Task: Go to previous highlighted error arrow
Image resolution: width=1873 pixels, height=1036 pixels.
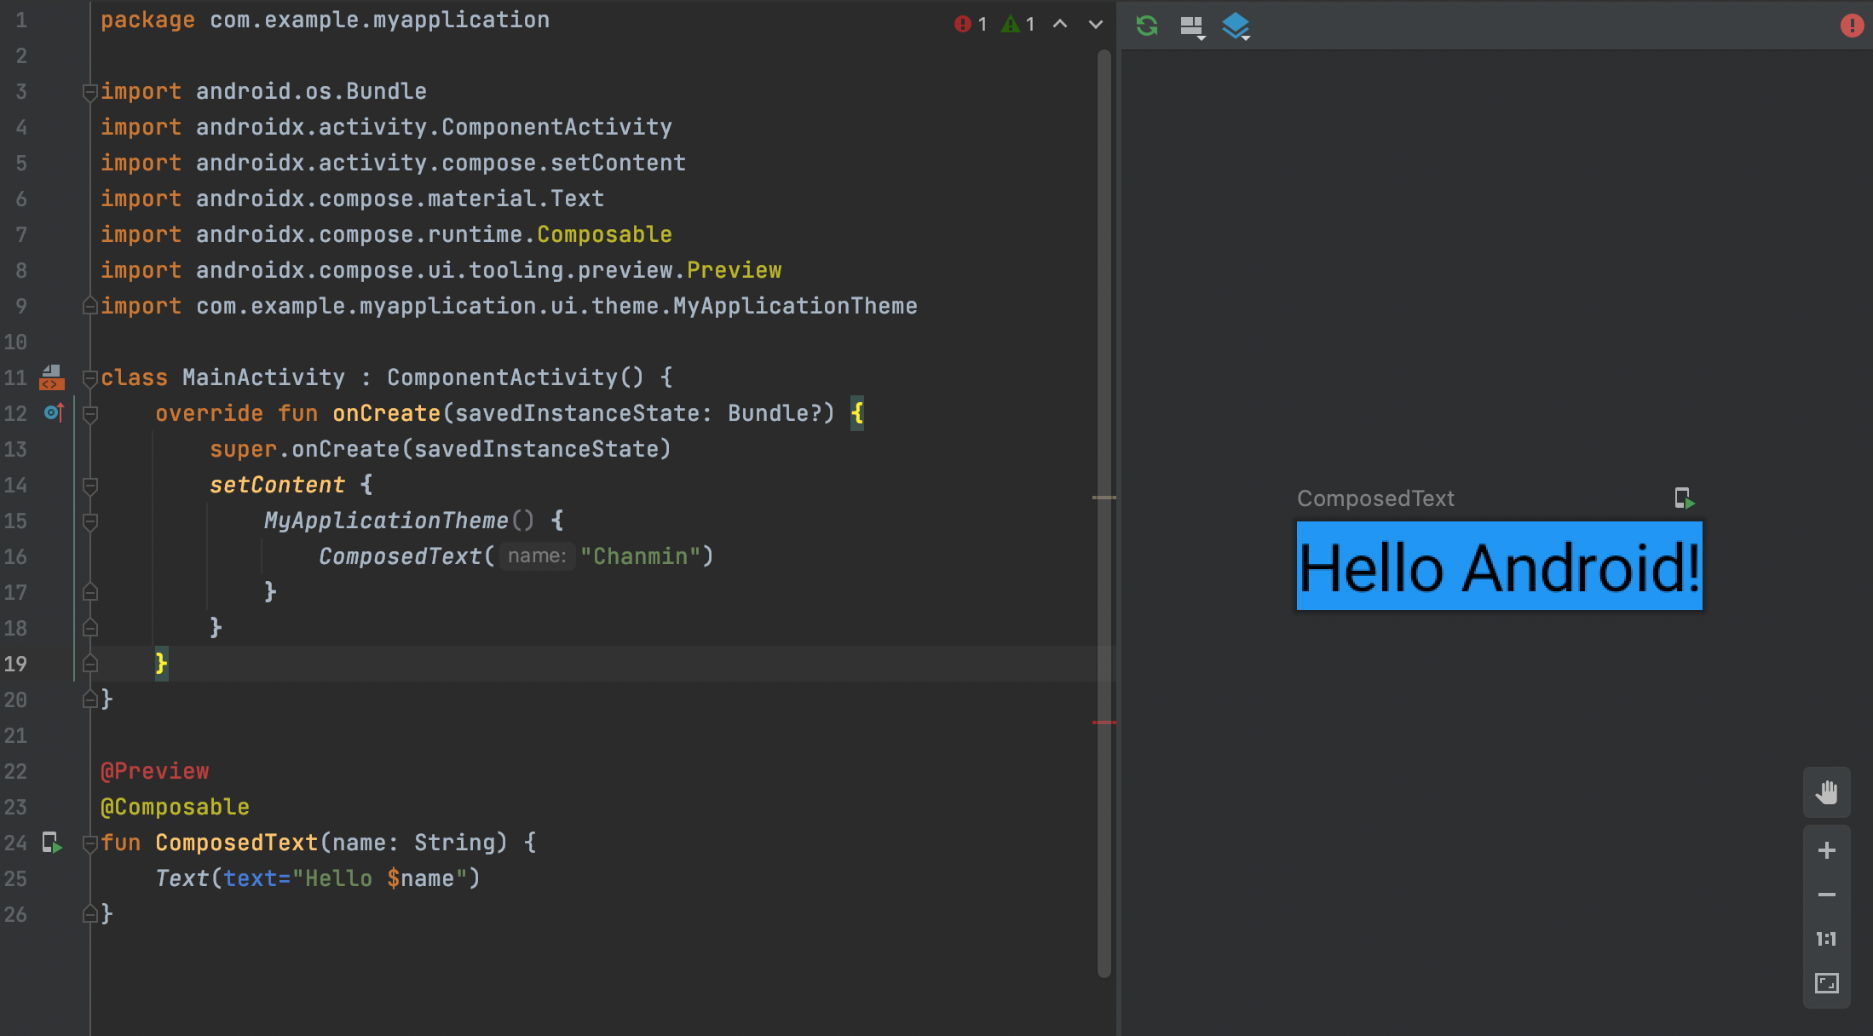Action: tap(1060, 24)
